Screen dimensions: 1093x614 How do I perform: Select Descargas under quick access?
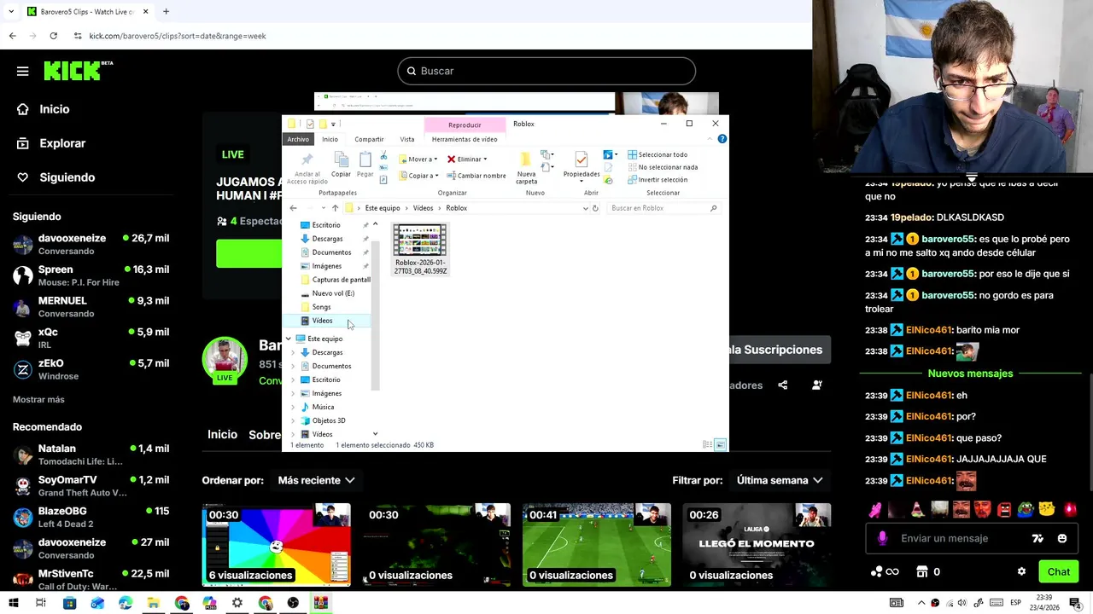(x=327, y=239)
